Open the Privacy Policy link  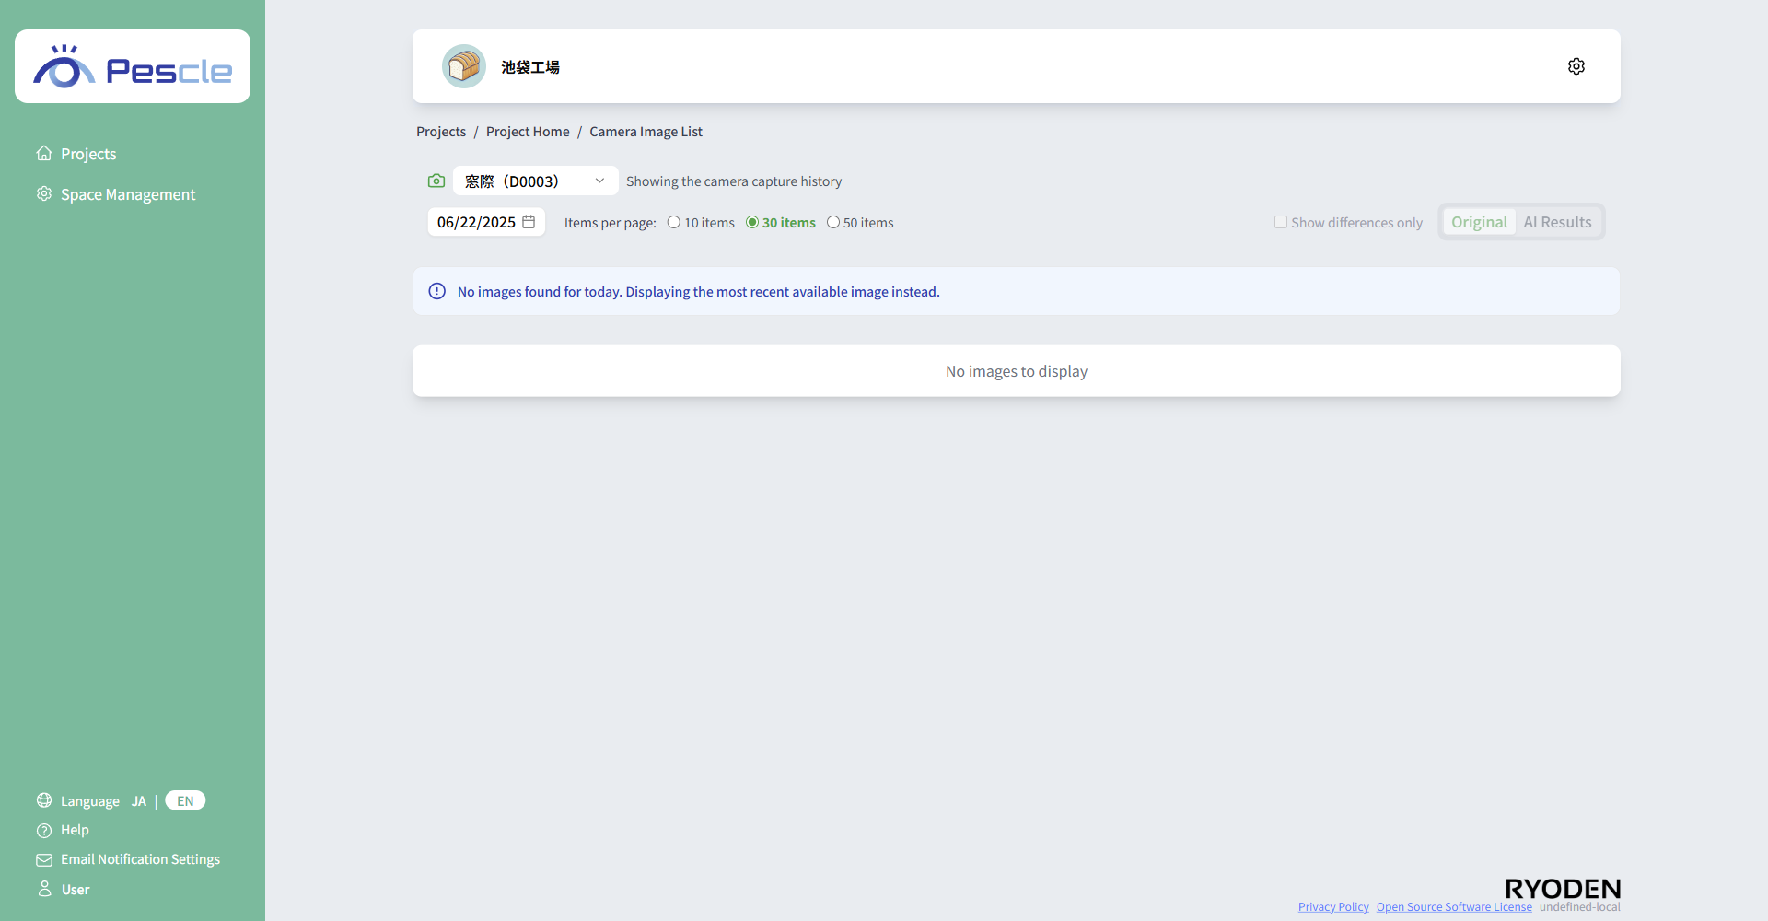pos(1333,907)
